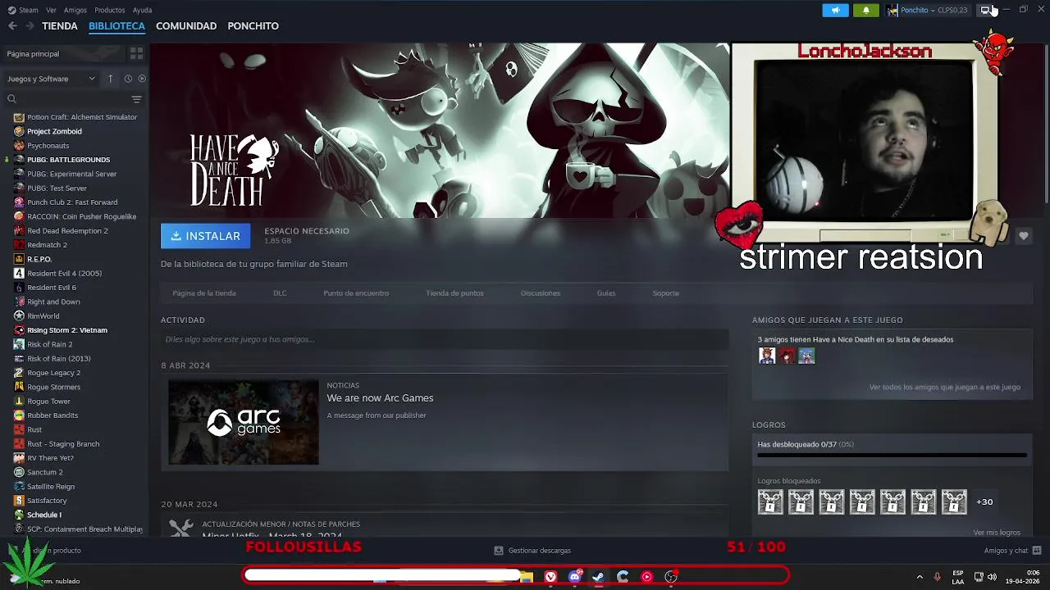Click the first friend avatar in wishlist
The width and height of the screenshot is (1050, 590).
[767, 356]
